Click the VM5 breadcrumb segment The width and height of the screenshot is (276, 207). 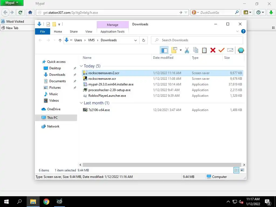91,40
